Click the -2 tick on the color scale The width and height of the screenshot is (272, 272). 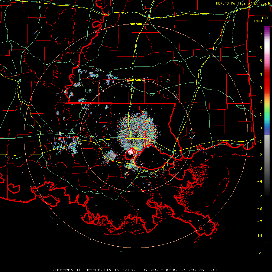coord(260,155)
